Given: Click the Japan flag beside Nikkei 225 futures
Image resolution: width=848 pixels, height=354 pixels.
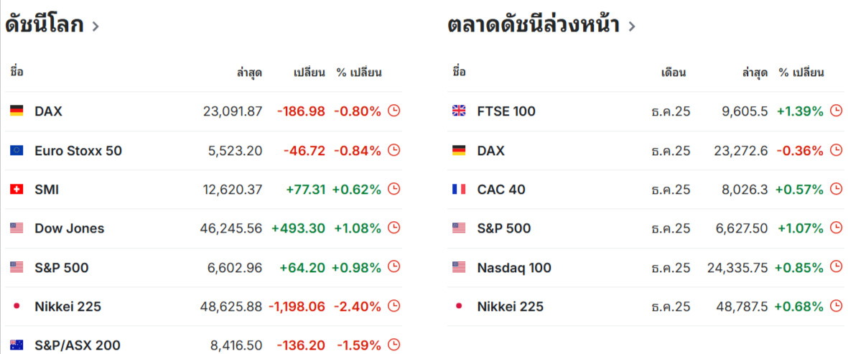Looking at the screenshot, I should point(459,307).
